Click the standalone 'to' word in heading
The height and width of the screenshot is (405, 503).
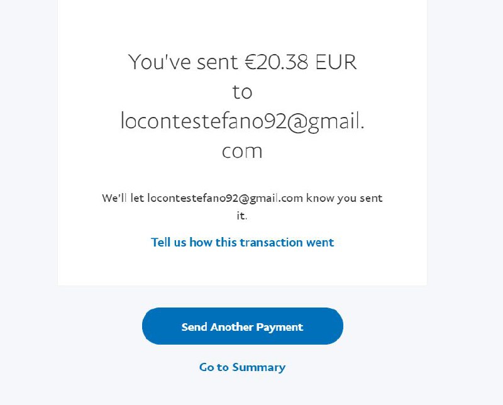[x=242, y=92]
